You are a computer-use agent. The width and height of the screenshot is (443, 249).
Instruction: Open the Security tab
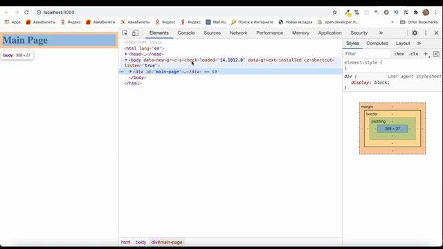pyautogui.click(x=359, y=33)
